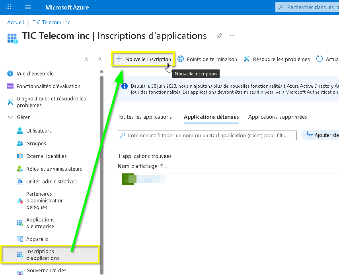Clear the side menu search (X)

tap(86, 59)
